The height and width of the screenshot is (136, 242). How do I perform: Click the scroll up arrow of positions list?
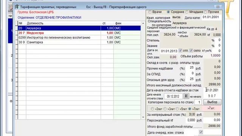coord(143,23)
